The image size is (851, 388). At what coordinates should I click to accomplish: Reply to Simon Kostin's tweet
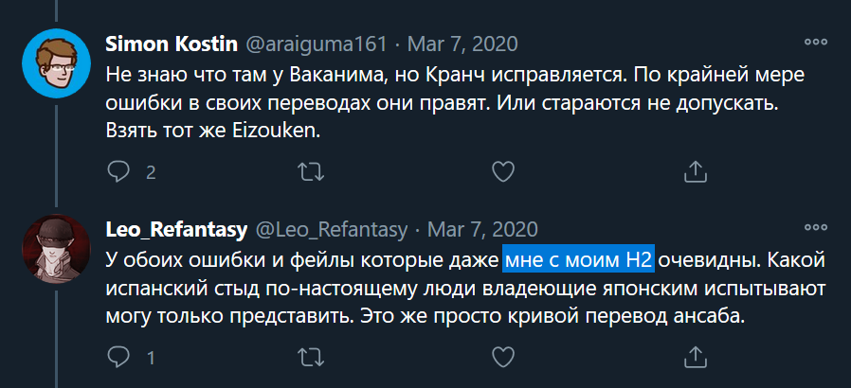[x=118, y=171]
